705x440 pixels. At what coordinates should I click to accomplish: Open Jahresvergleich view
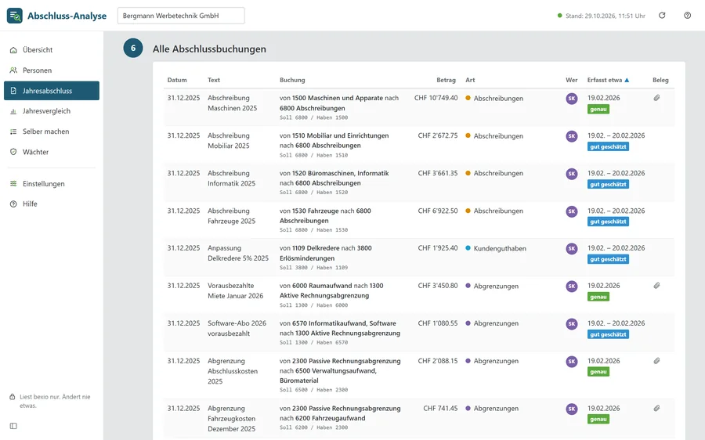coord(52,111)
